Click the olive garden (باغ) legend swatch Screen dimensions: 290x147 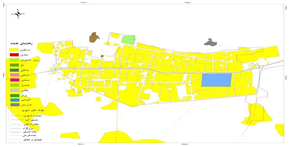tap(14, 65)
